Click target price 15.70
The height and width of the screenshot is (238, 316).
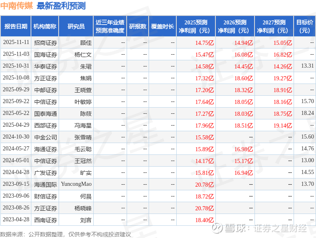307,101
